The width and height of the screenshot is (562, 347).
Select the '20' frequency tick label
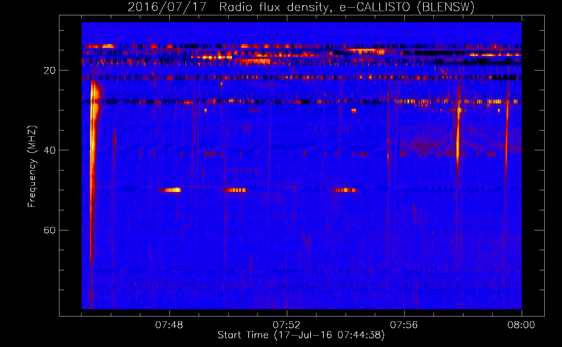[x=50, y=70]
